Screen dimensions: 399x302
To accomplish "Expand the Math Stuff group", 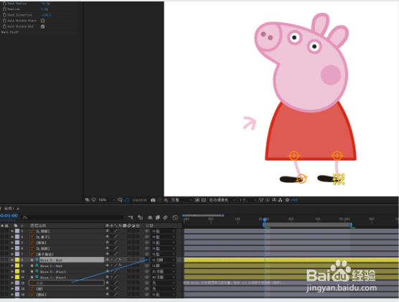I will [x=10, y=32].
